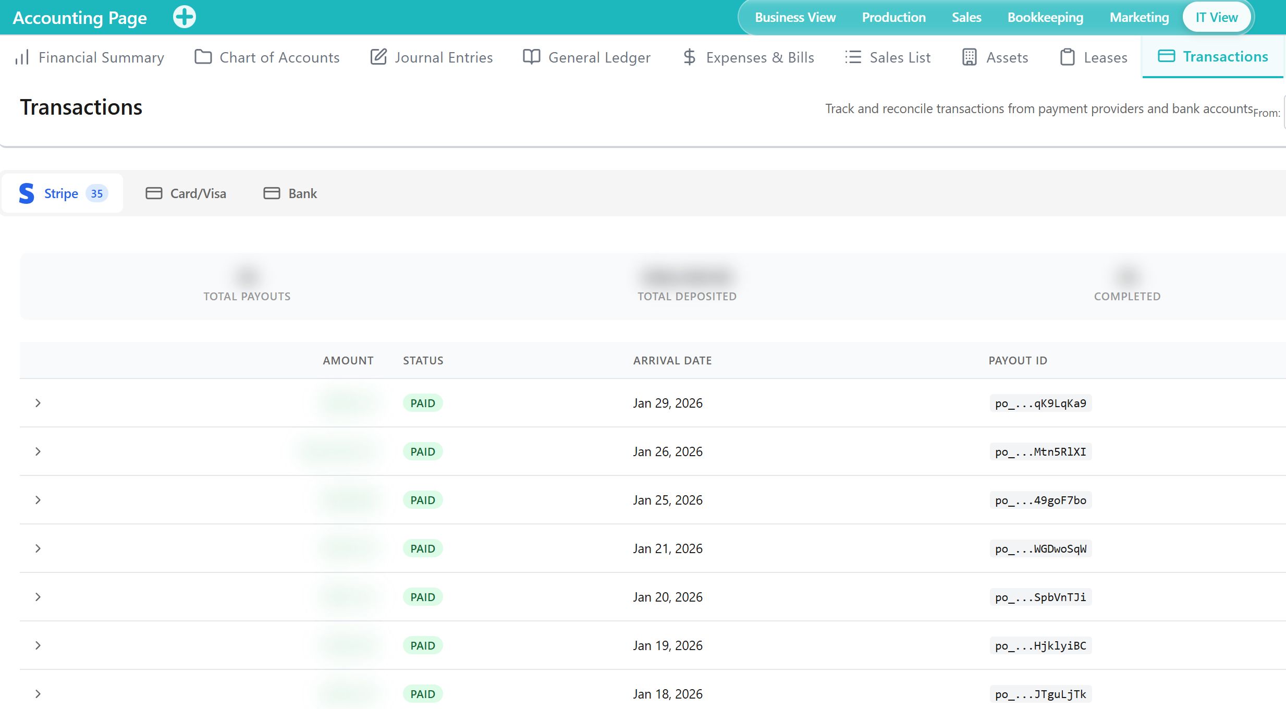Open the Bookkeeping view
The width and height of the screenshot is (1286, 709).
[1046, 17]
